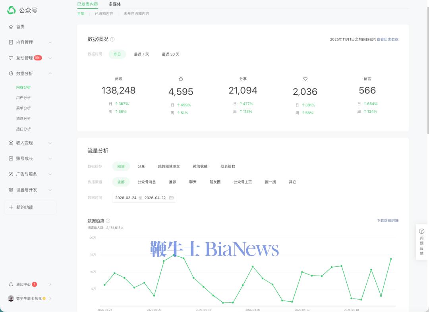Open the 首页 home icon in sidebar
Viewport: 429px width, 312px height.
(x=11, y=27)
